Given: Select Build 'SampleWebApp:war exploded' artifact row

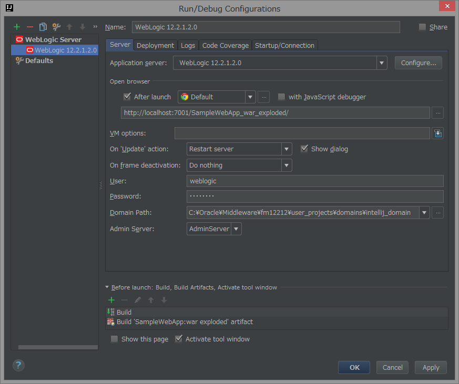Looking at the screenshot, I should pos(277,321).
